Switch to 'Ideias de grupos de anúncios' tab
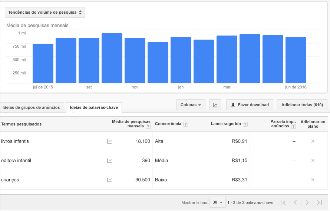Image resolution: width=330 pixels, height=211 pixels. 32,107
